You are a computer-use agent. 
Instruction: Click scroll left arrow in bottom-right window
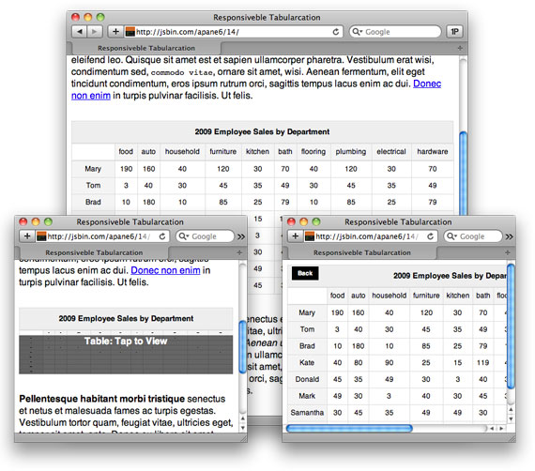[x=492, y=429]
